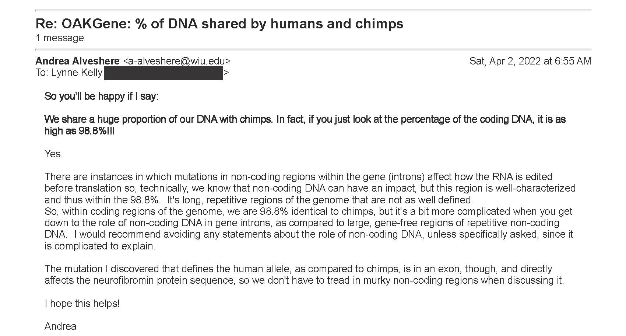Click the redacted black address bar

click(163, 73)
